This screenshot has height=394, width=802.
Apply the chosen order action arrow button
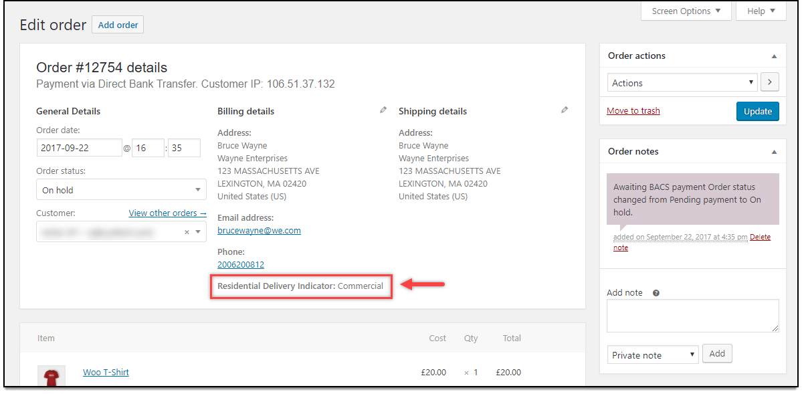[770, 82]
